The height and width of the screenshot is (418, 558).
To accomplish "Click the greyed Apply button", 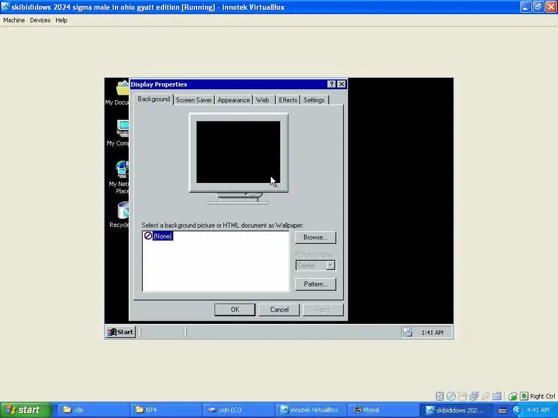I will (x=323, y=310).
